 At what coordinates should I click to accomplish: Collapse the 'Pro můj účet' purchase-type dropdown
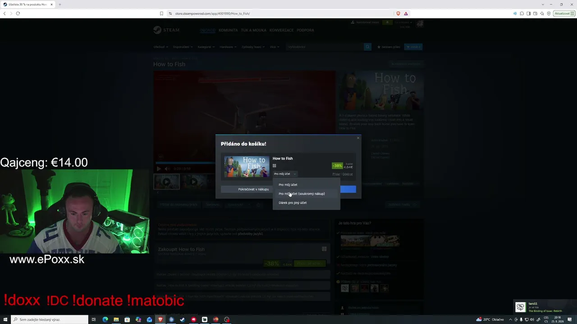coord(284,174)
